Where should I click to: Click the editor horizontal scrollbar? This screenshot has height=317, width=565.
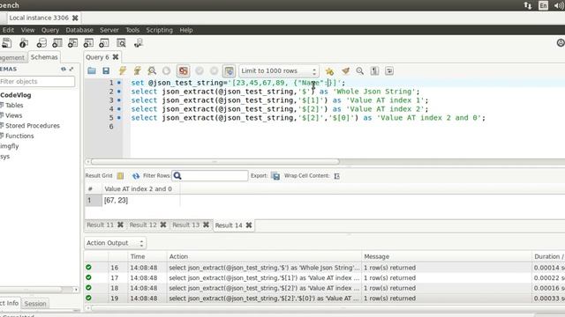click(215, 162)
